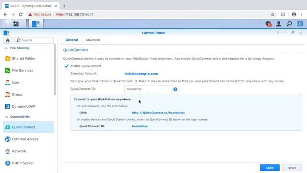Collapse the File Sharing section
Screen dimensions: 307x173
[x=6, y=48]
